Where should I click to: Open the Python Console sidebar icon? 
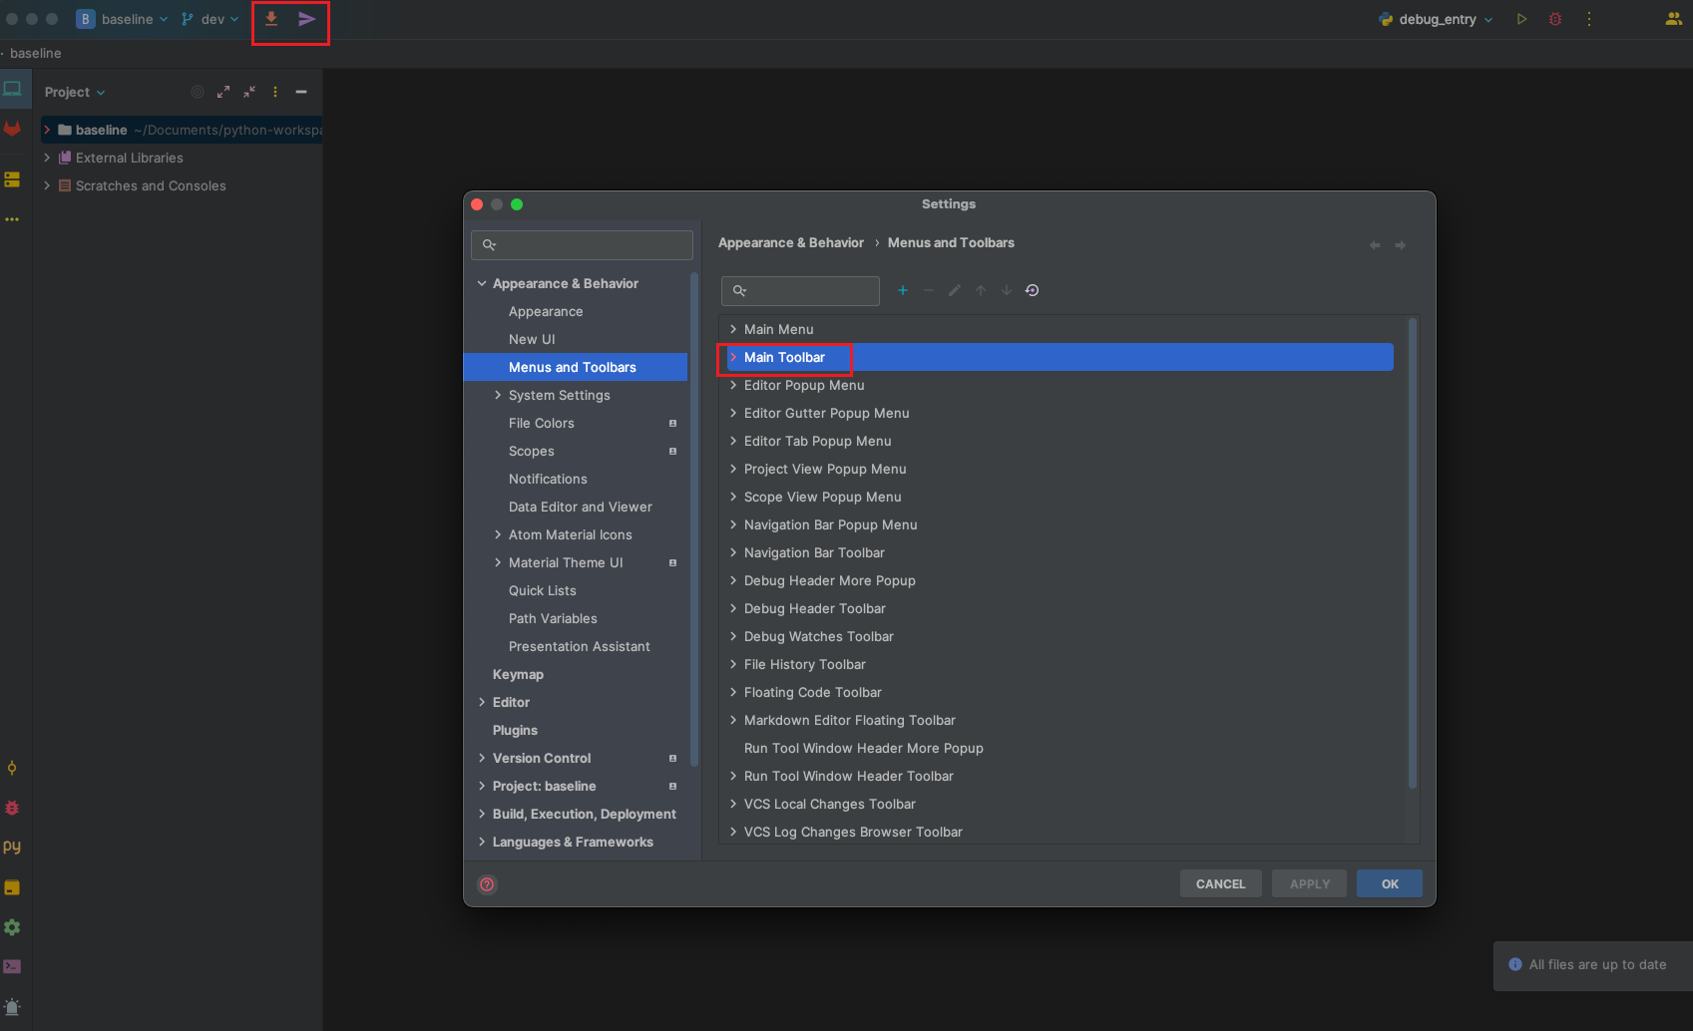tap(12, 847)
